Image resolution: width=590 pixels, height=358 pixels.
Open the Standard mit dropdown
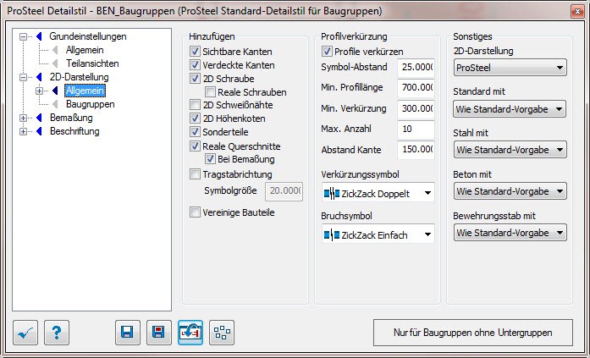click(x=510, y=109)
